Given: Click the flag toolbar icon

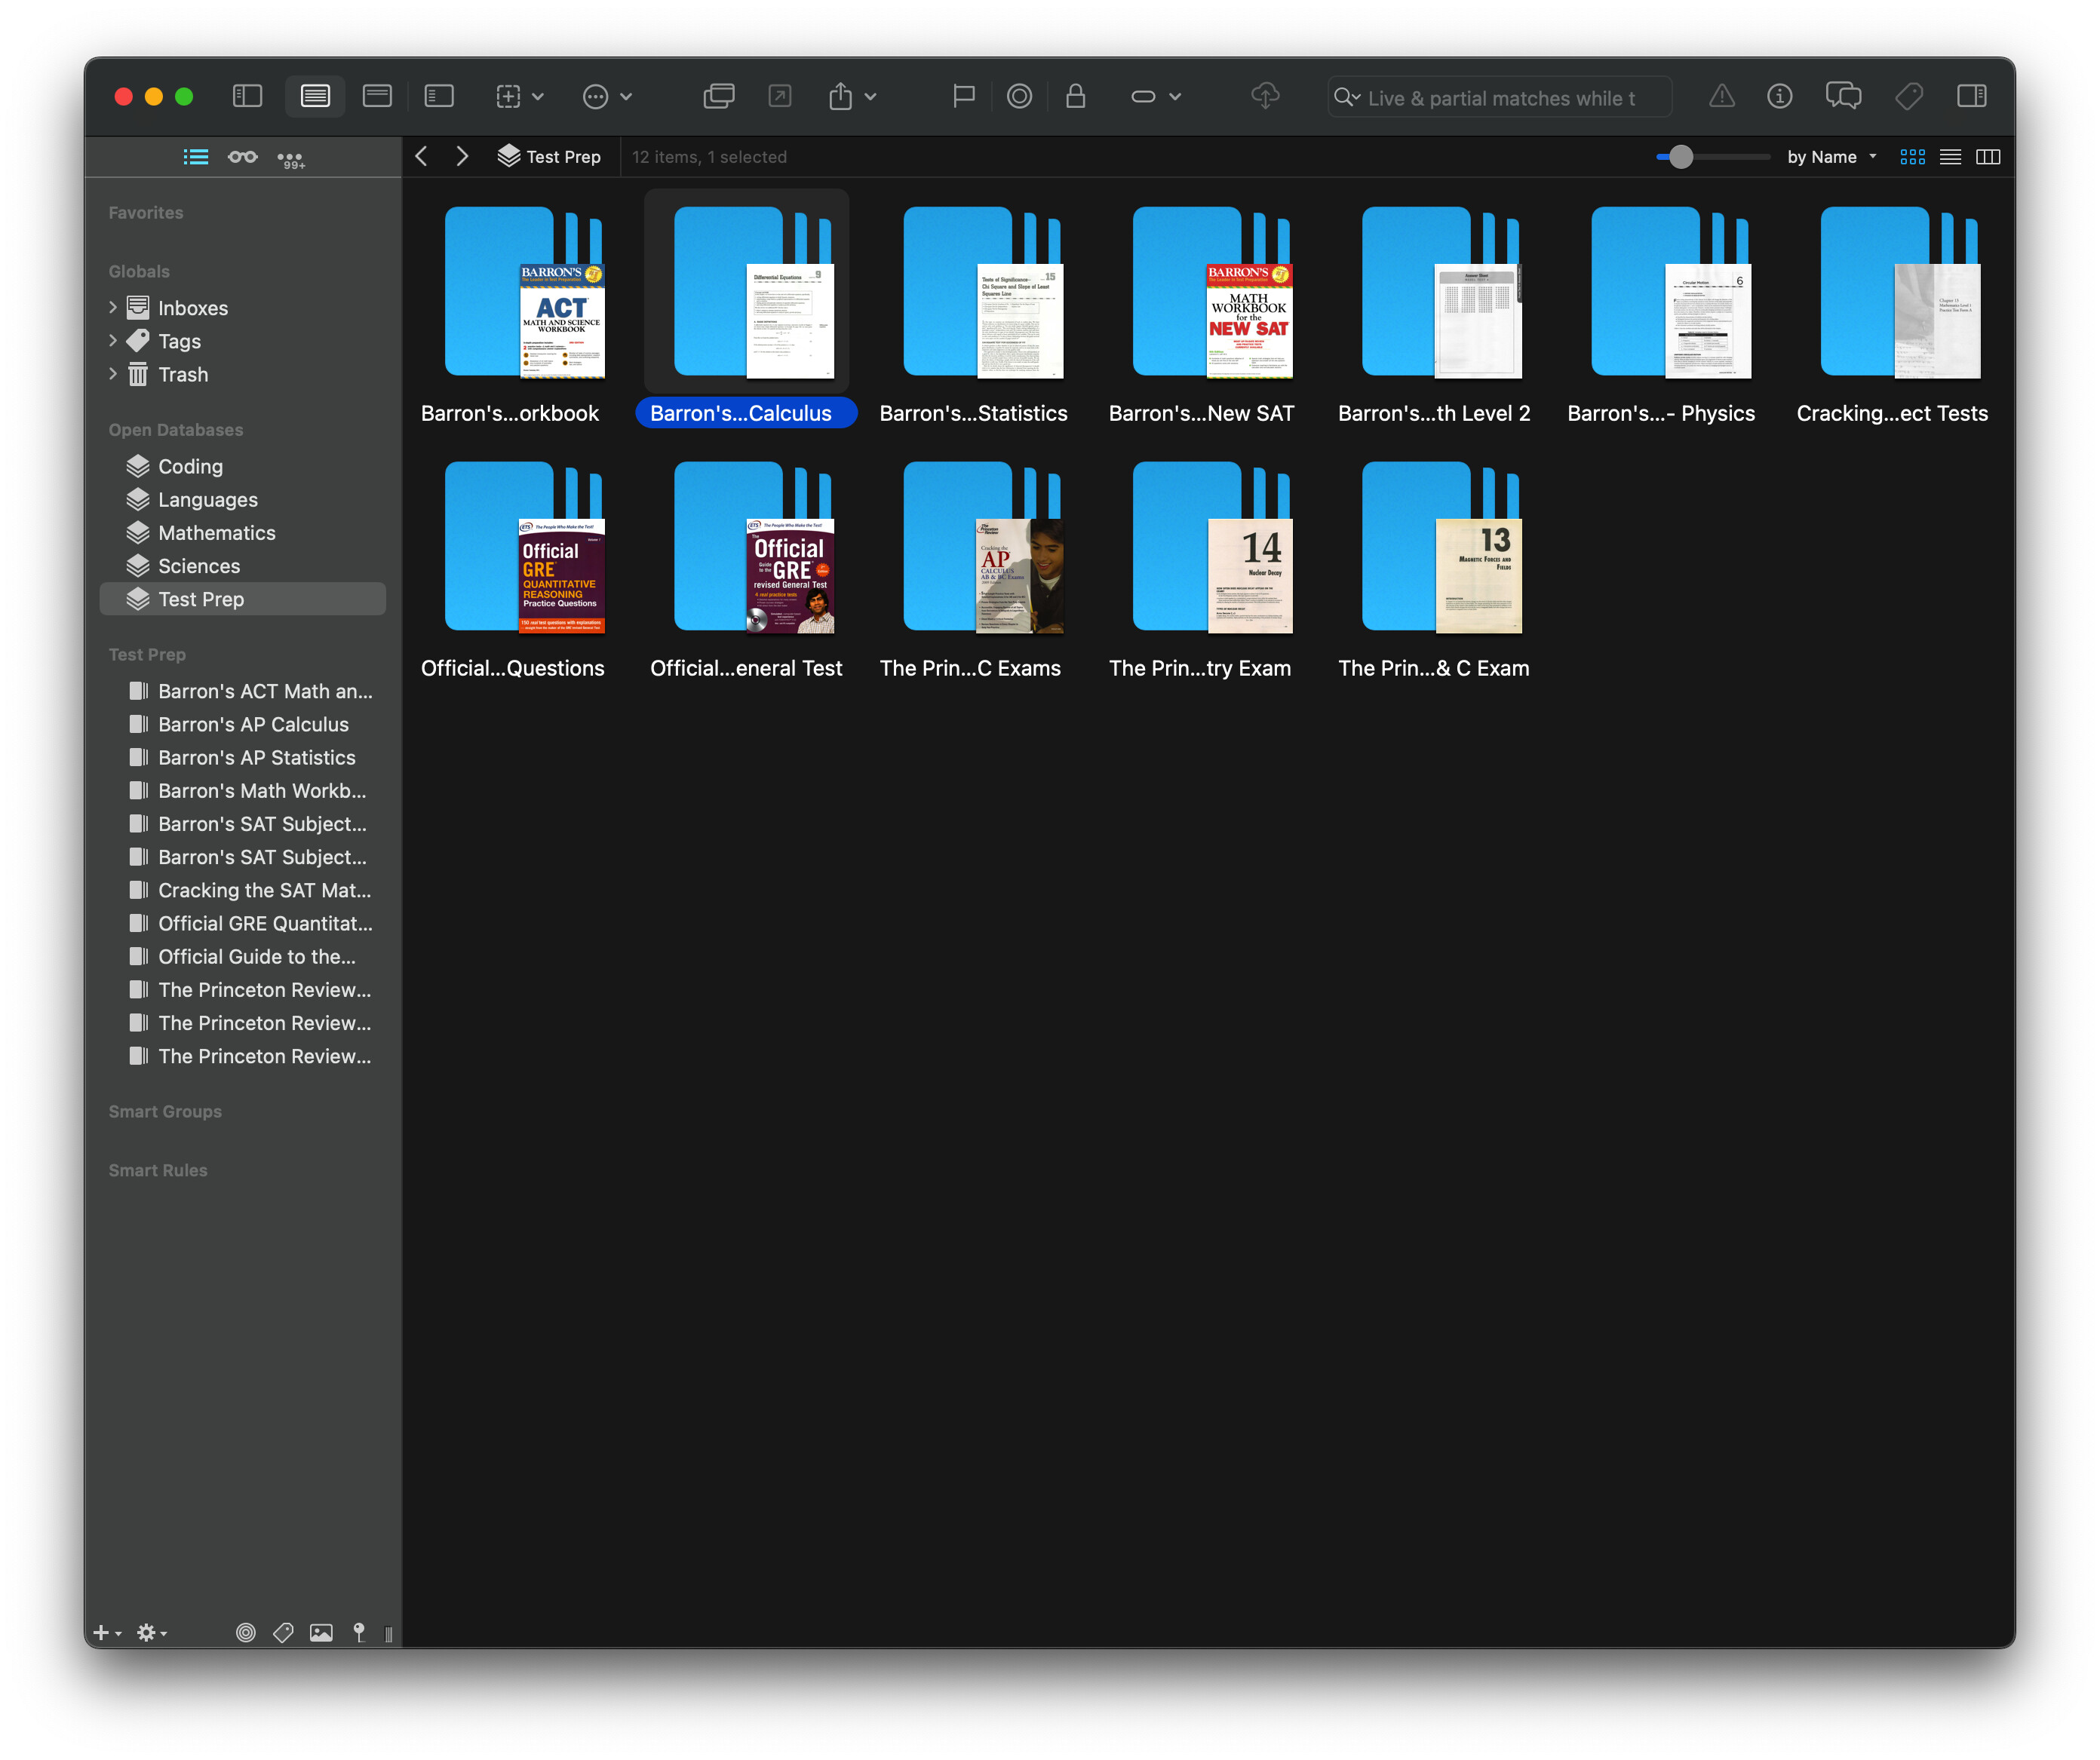Looking at the screenshot, I should click(963, 96).
